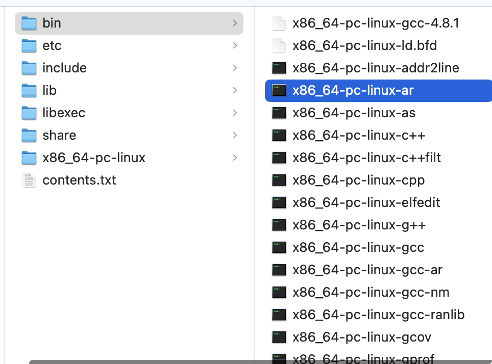Select the x86_64-pc-linux-as terminal icon

pyautogui.click(x=279, y=113)
